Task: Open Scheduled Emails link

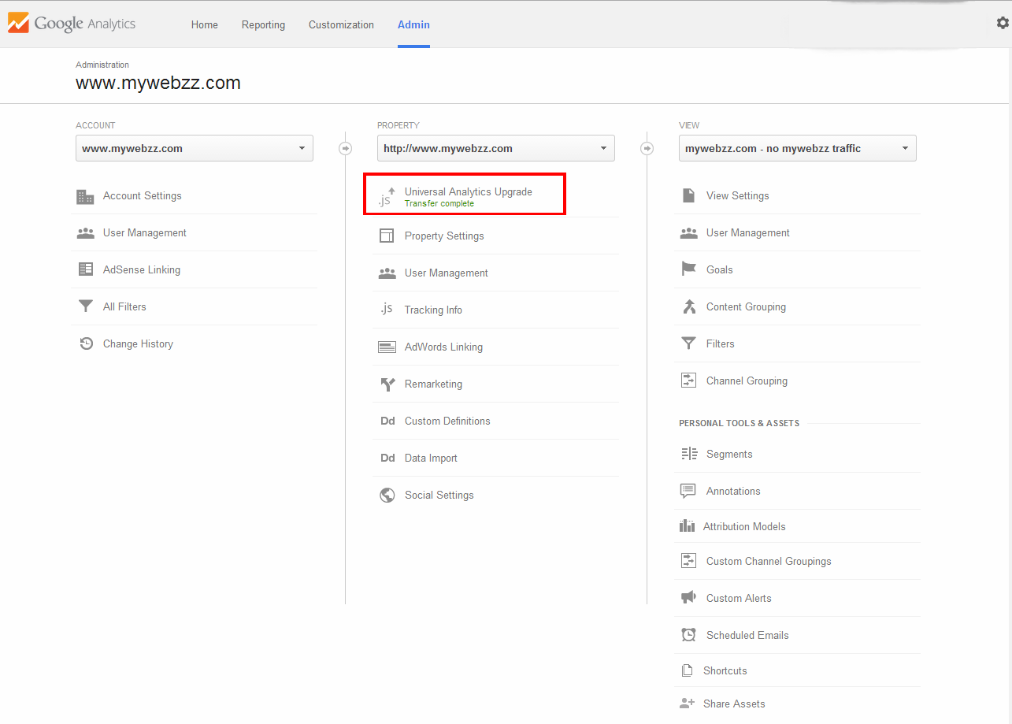Action: 747,635
